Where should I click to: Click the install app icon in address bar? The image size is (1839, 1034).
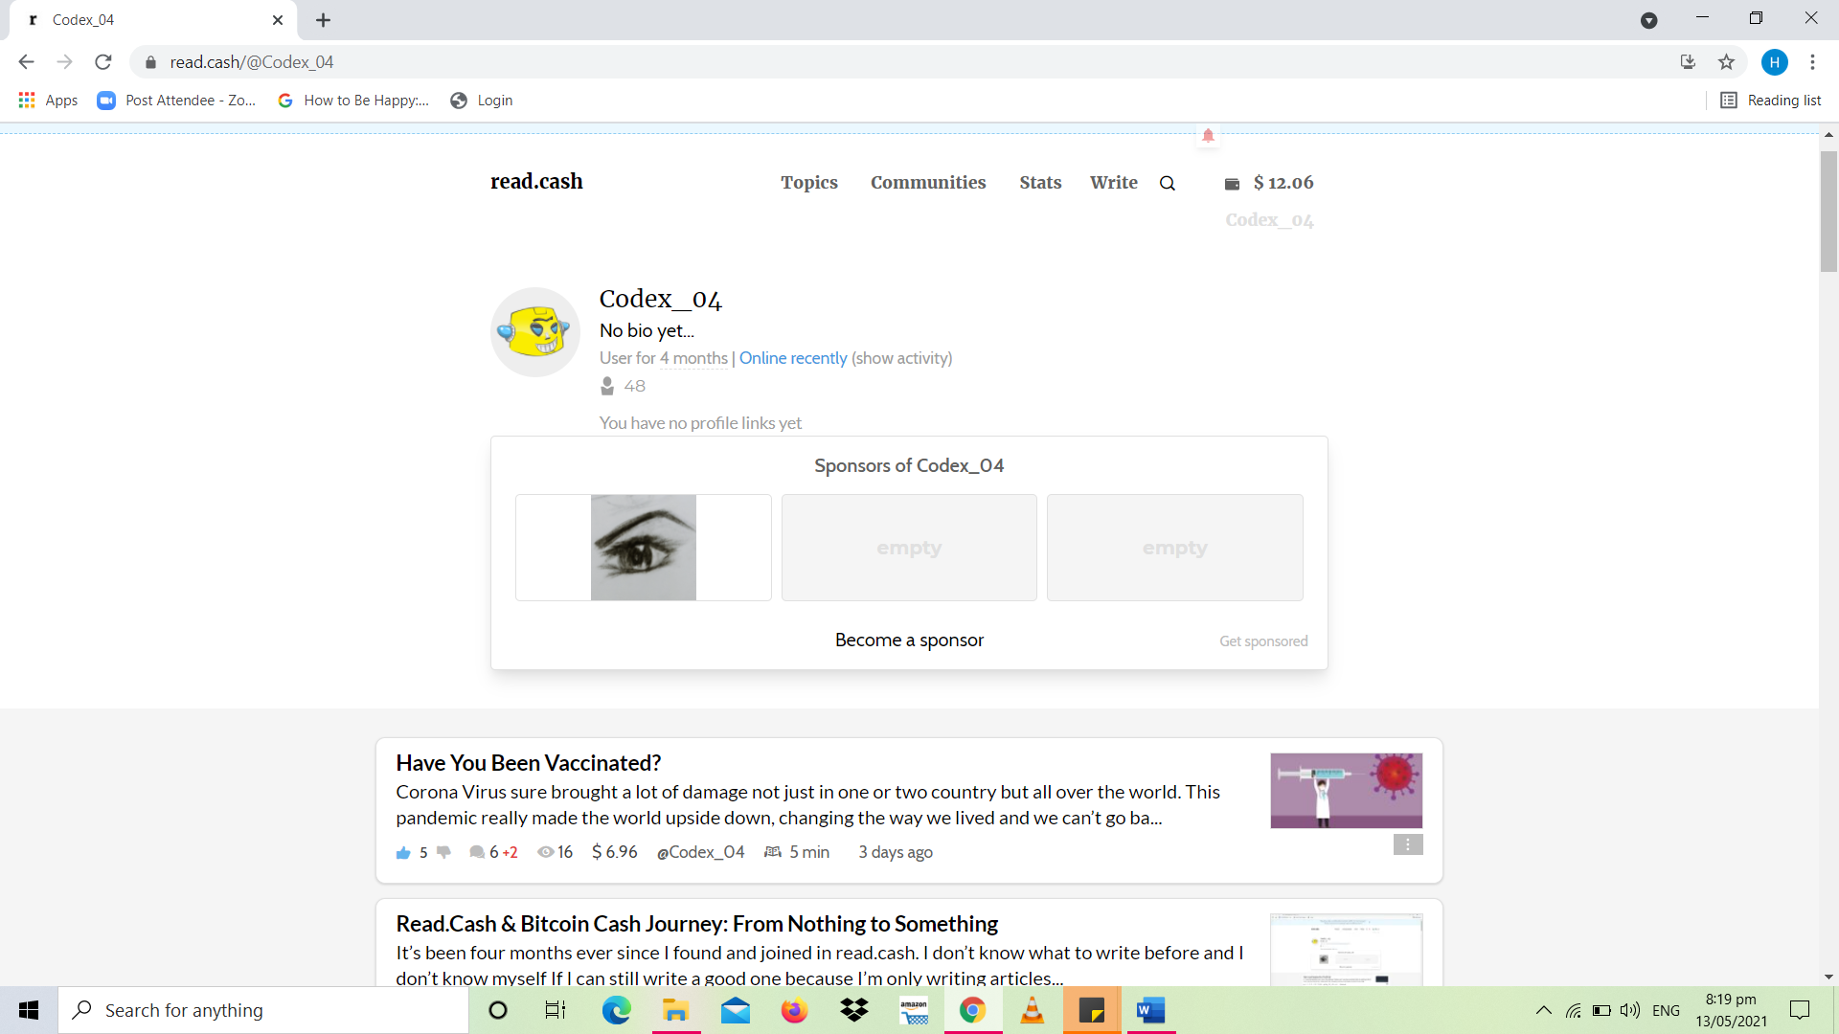1688,62
